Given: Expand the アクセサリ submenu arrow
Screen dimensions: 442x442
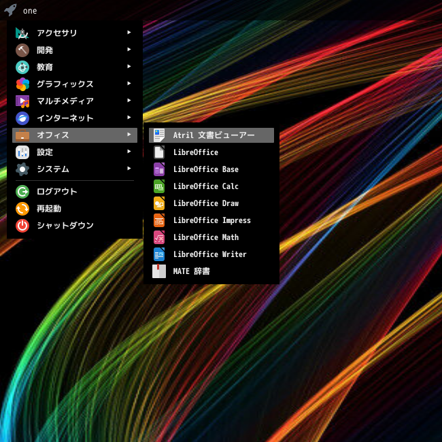Looking at the screenshot, I should point(129,33).
